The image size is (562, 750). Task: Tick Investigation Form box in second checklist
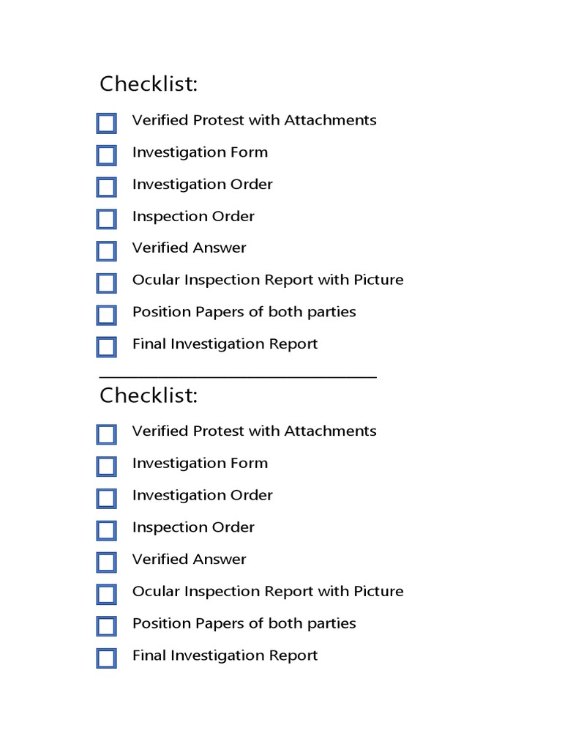[106, 467]
